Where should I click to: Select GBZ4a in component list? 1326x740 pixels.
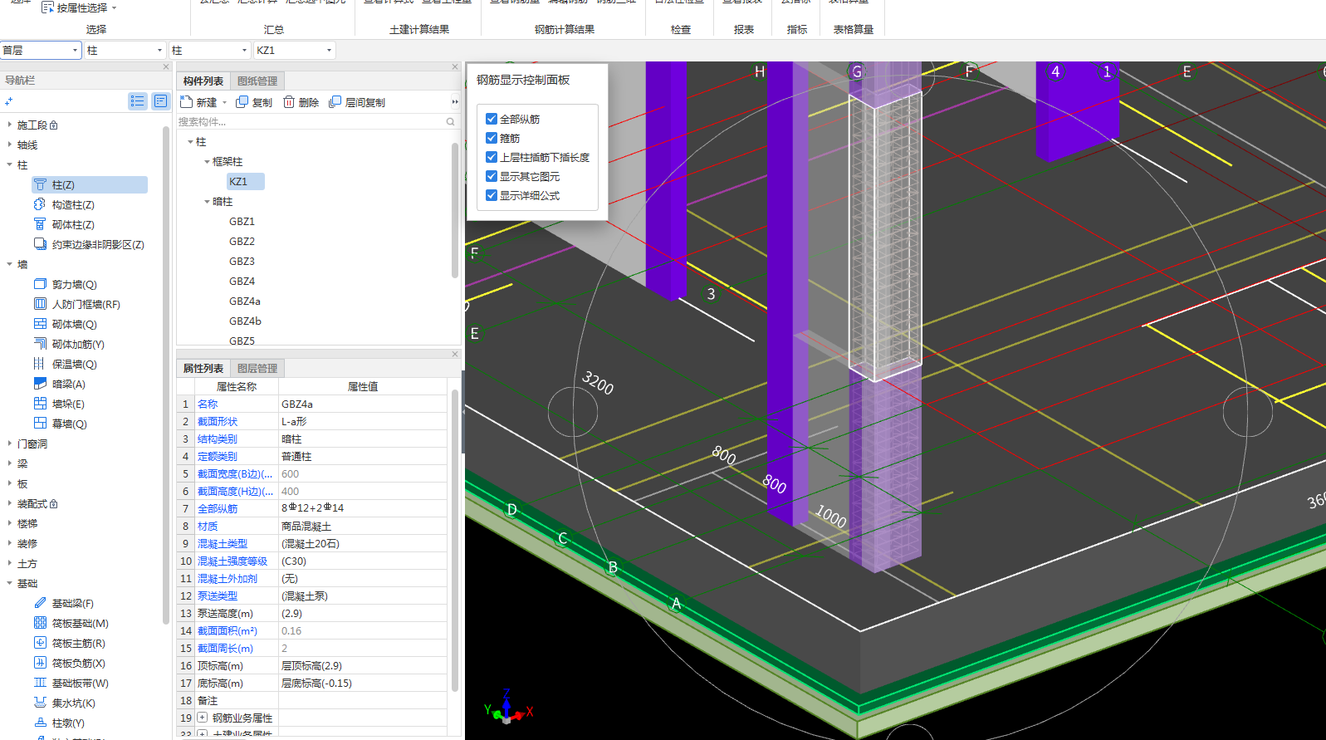coord(245,301)
